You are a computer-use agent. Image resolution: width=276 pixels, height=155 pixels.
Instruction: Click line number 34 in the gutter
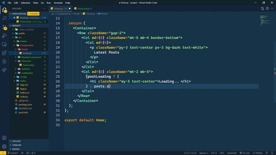tap(58, 120)
